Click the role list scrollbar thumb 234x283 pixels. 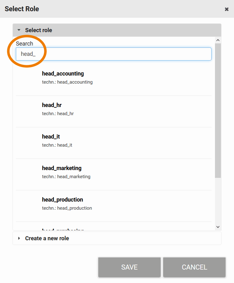[218, 109]
